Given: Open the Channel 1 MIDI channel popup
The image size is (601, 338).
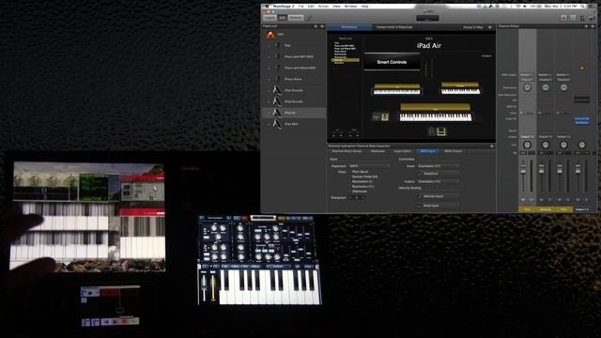Looking at the screenshot, I should coord(527,80).
